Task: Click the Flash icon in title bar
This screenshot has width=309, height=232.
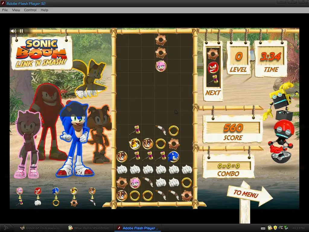Action: 3,3
